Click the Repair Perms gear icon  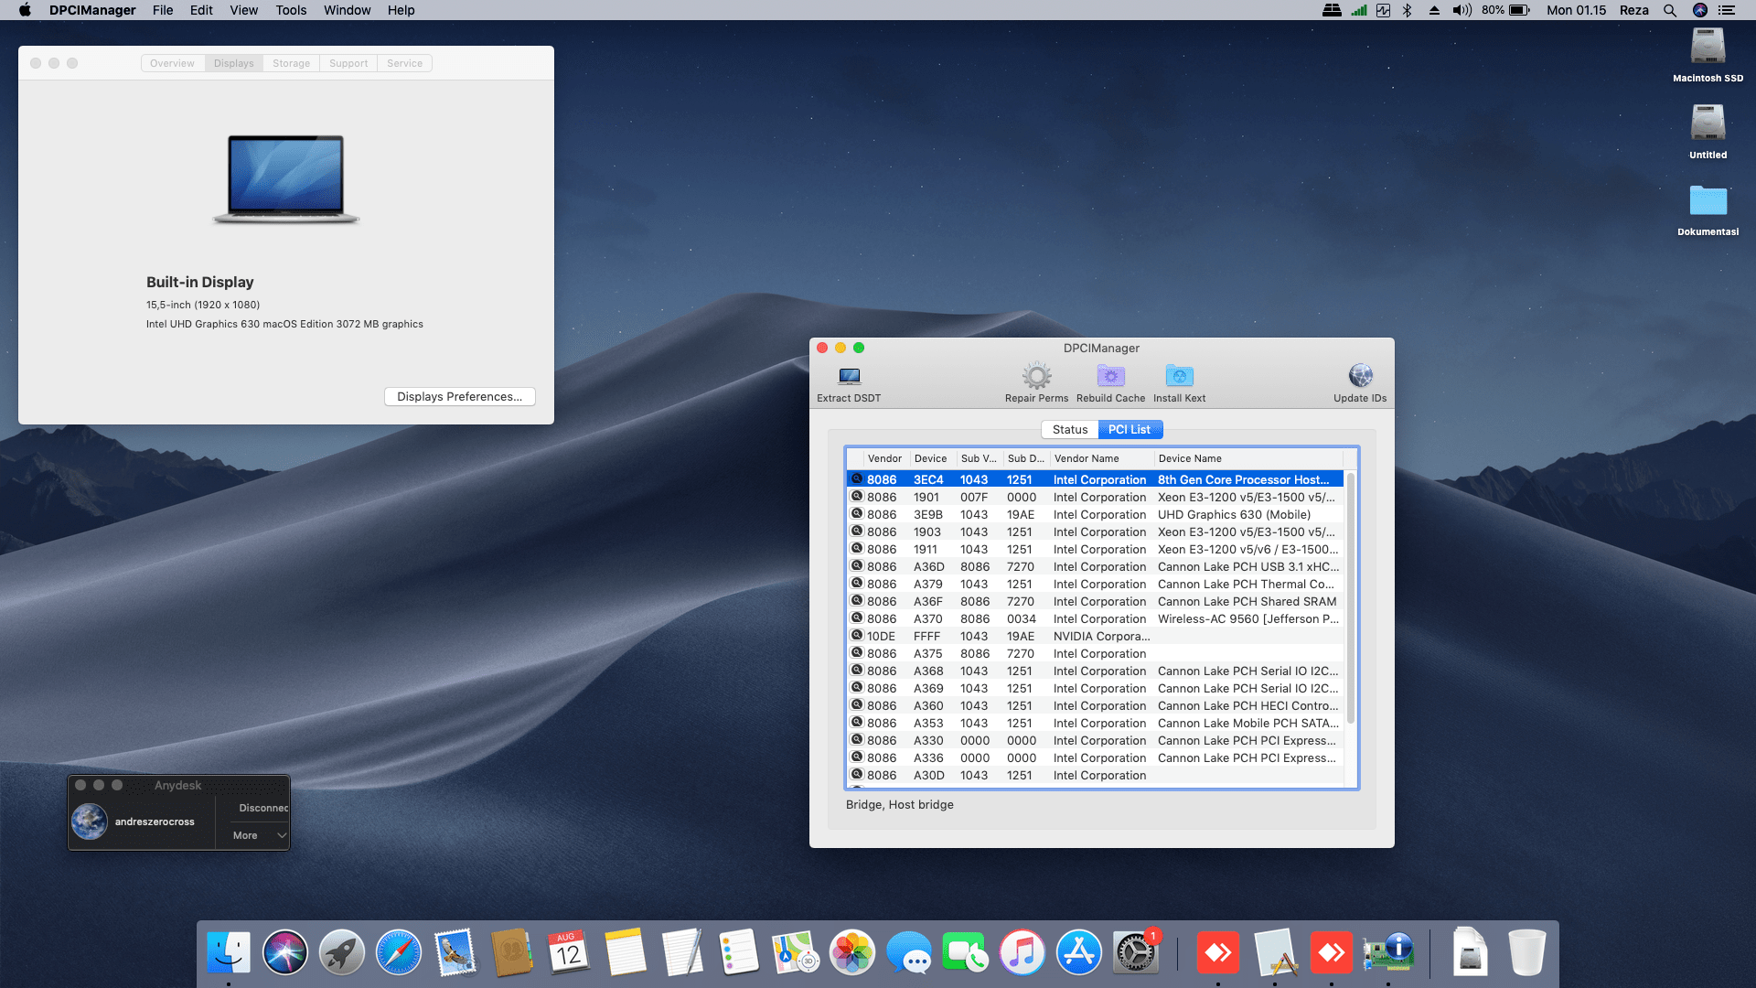[x=1036, y=376]
